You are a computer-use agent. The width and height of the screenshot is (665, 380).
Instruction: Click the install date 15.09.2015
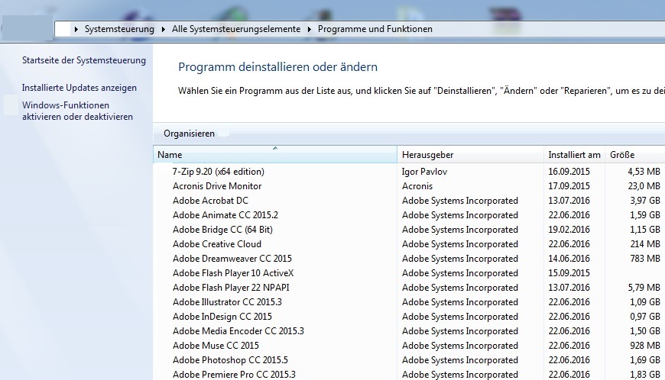(569, 273)
